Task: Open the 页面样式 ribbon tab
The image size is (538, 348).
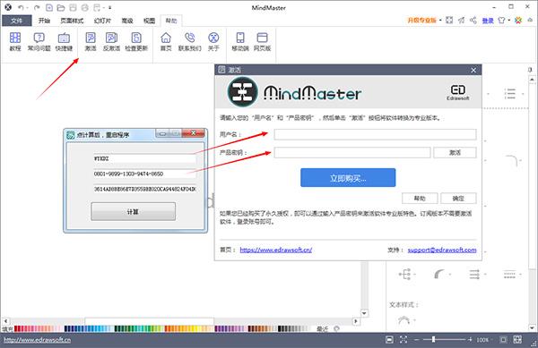Action: click(x=72, y=21)
